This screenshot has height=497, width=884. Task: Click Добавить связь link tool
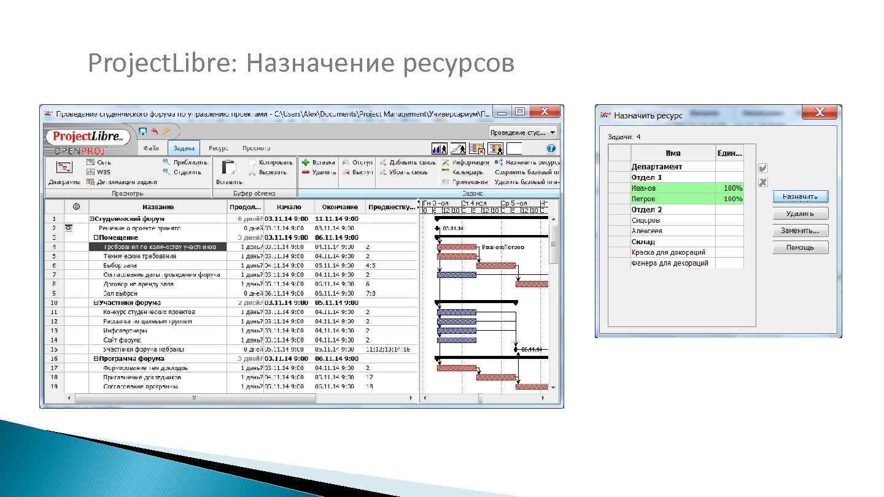click(x=407, y=163)
